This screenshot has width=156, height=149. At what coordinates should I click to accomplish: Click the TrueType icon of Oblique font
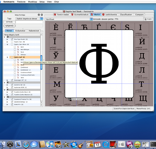[18, 55]
